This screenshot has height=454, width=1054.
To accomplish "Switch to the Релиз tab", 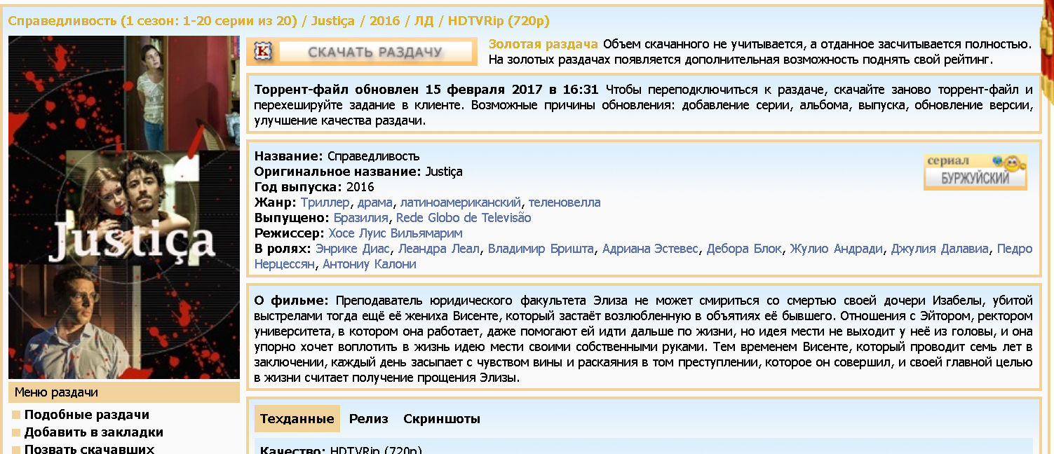I will (368, 419).
